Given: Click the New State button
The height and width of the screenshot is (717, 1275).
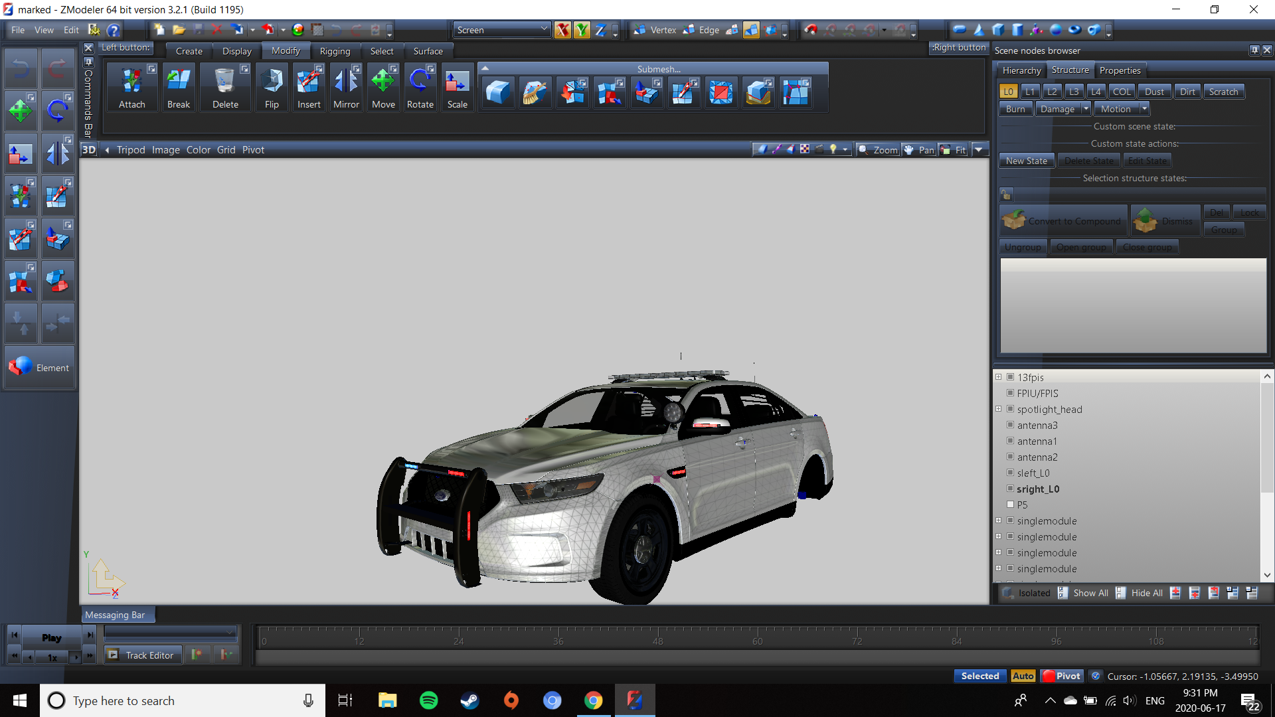Looking at the screenshot, I should tap(1026, 161).
